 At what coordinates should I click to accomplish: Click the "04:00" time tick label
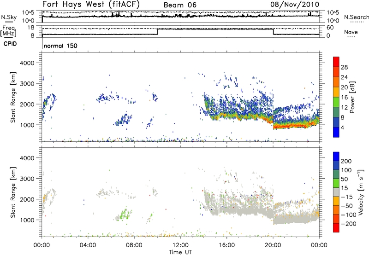(x=88, y=245)
